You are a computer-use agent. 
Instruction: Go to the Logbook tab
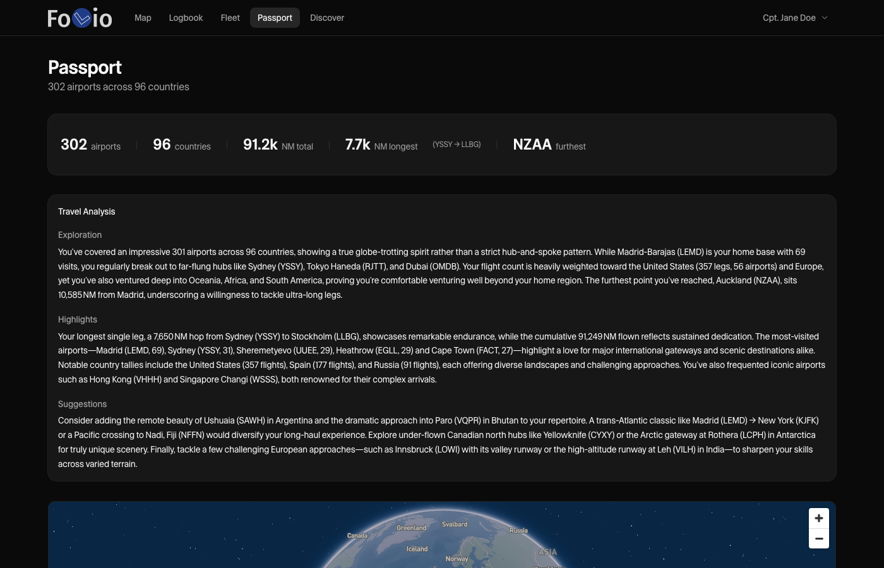(186, 18)
